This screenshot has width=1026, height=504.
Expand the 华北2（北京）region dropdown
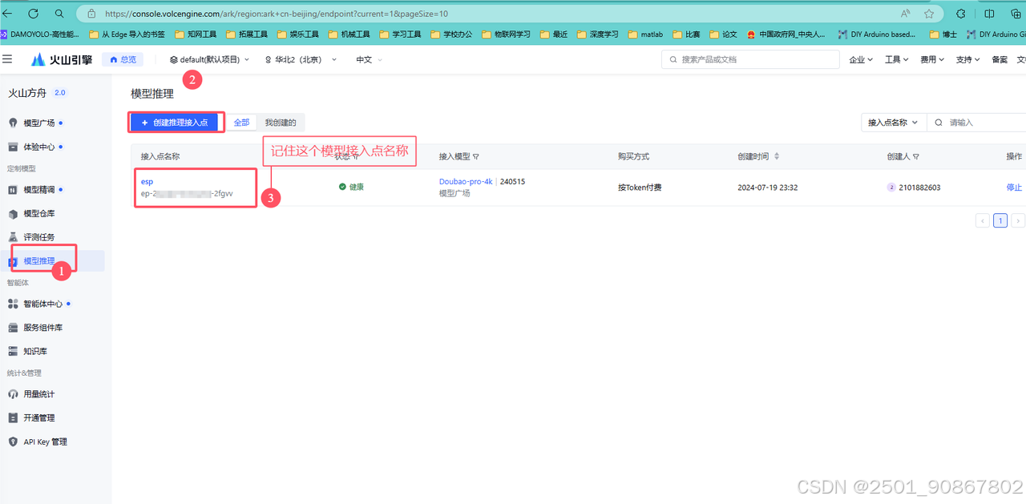(301, 59)
